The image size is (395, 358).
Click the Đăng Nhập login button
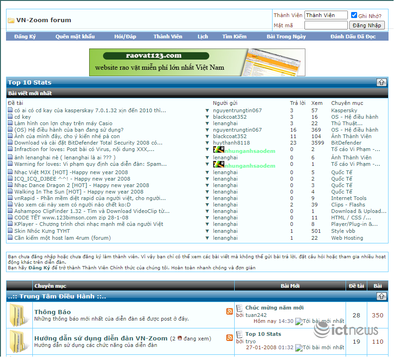pyautogui.click(x=367, y=25)
